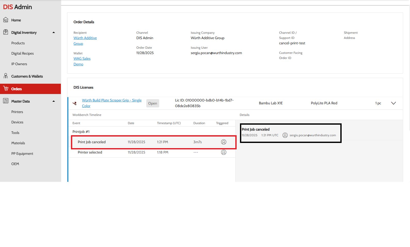Collapse the Digital Inventory menu arrow
Viewport: 410px width, 247px height.
coord(54,32)
